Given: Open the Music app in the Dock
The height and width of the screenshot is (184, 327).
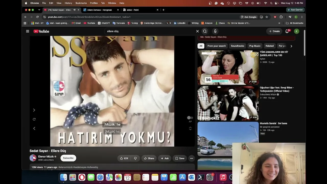Looking at the screenshot, I should click(223, 177).
